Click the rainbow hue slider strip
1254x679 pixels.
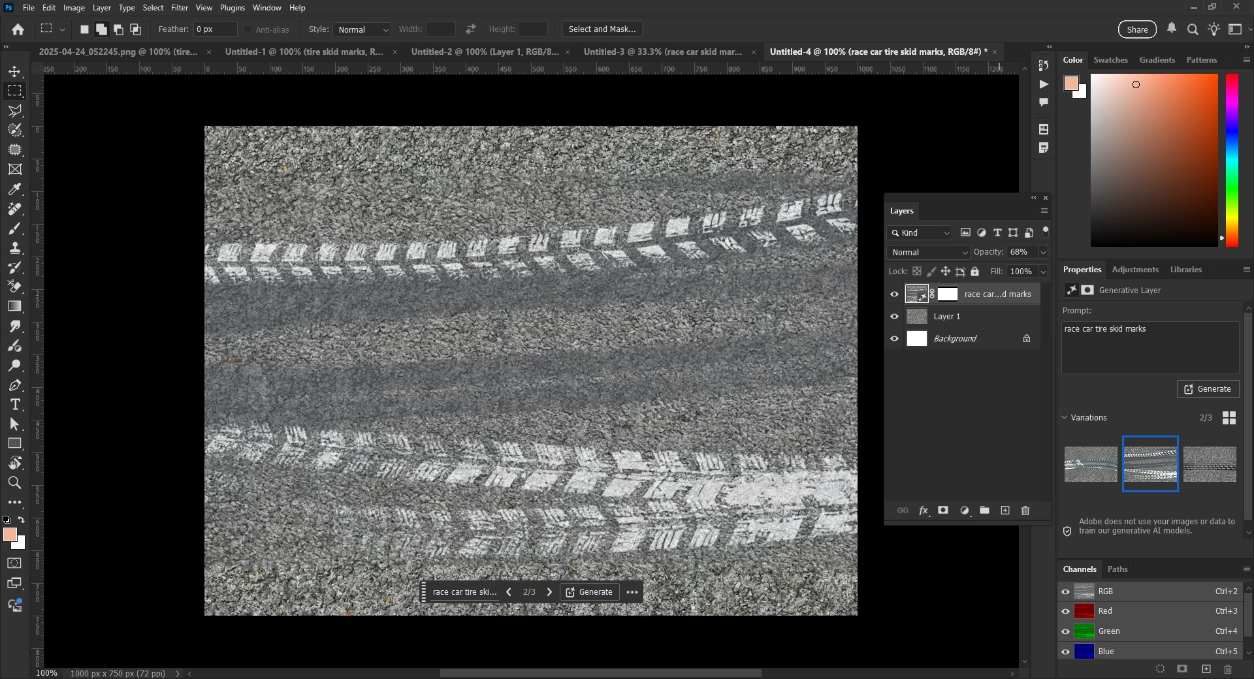click(x=1232, y=160)
